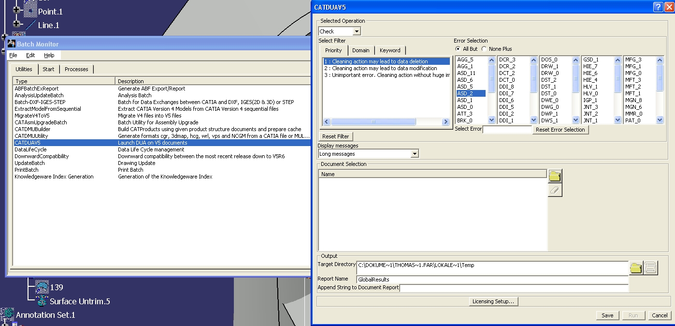This screenshot has width=675, height=326.
Task: Click the report viewer icon beside Target Directory
Action: (x=651, y=267)
